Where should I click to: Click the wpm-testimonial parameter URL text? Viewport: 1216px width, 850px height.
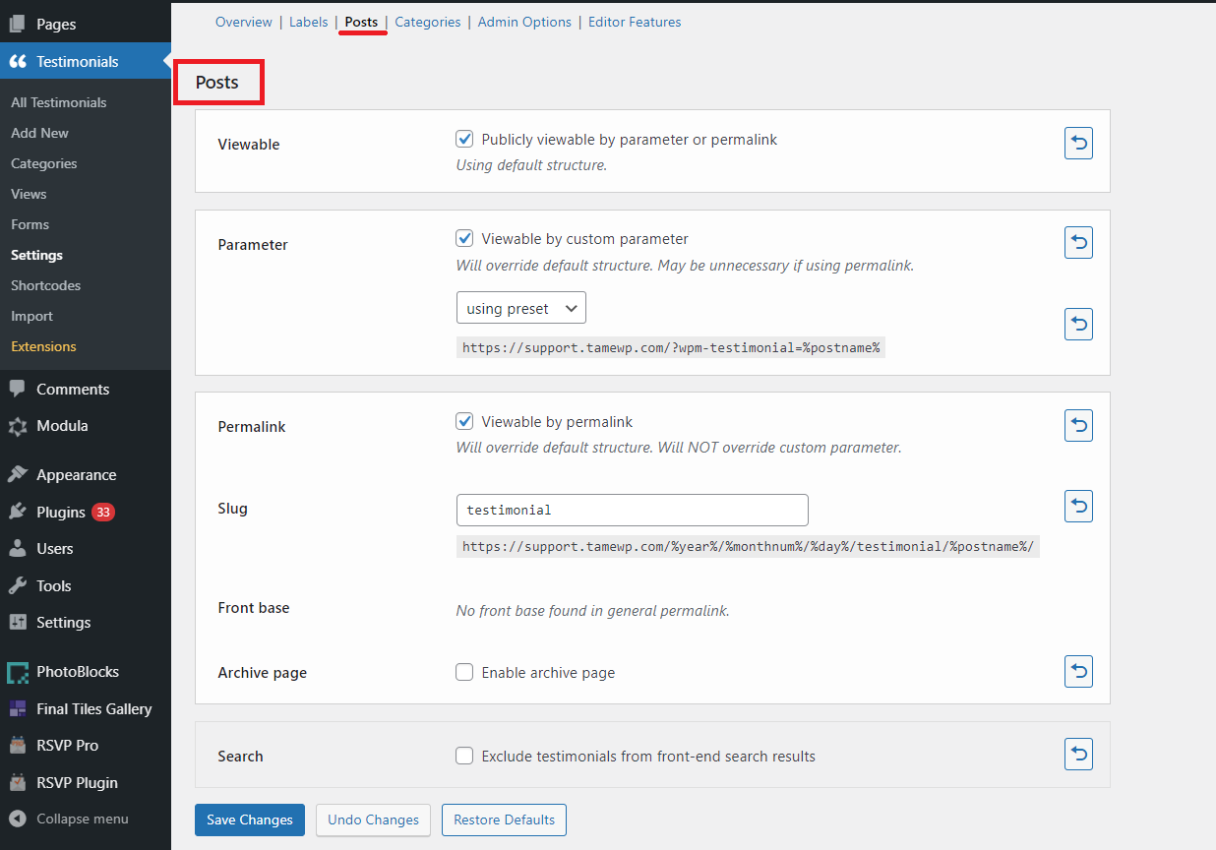(671, 347)
